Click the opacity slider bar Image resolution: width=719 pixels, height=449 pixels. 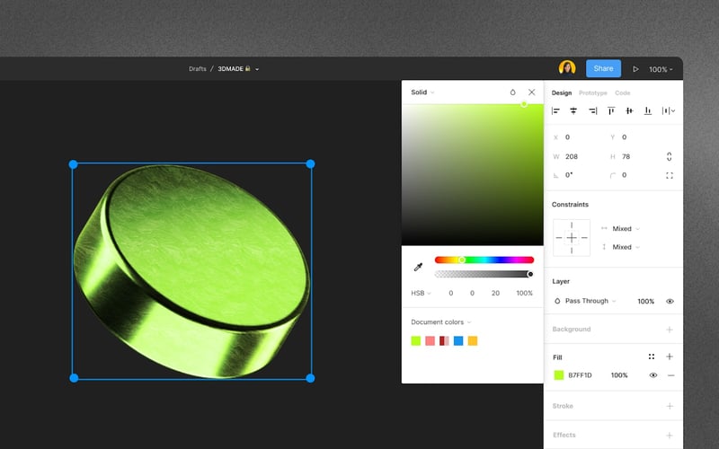(x=484, y=274)
